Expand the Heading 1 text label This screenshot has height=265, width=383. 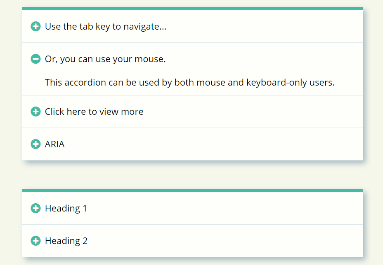tap(66, 208)
